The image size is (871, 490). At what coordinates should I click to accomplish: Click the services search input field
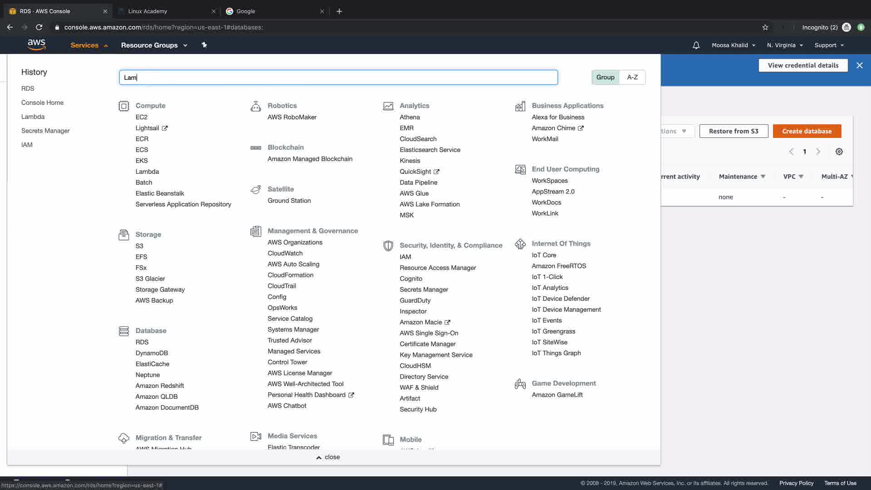pyautogui.click(x=338, y=78)
